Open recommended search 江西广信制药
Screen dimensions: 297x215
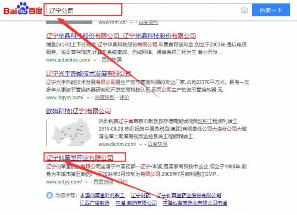(95, 203)
